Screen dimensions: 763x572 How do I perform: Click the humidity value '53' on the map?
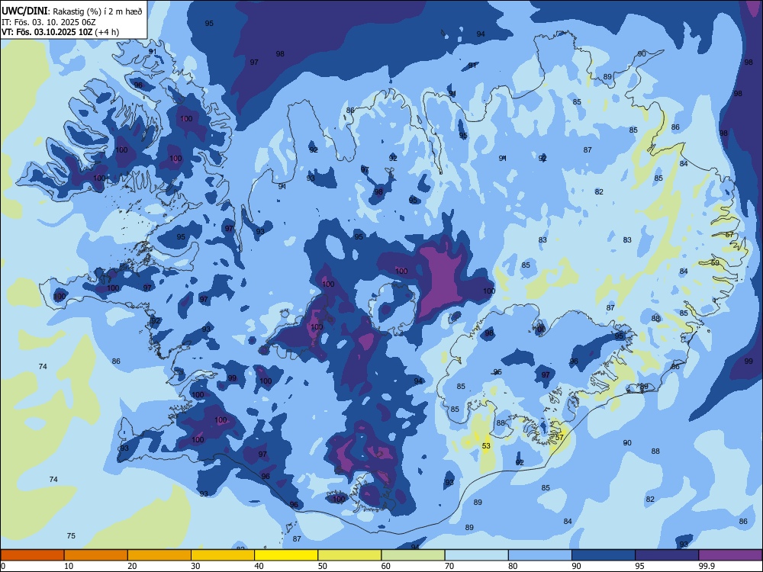486,445
